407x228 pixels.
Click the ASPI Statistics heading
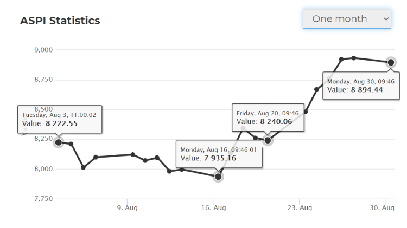tap(60, 21)
